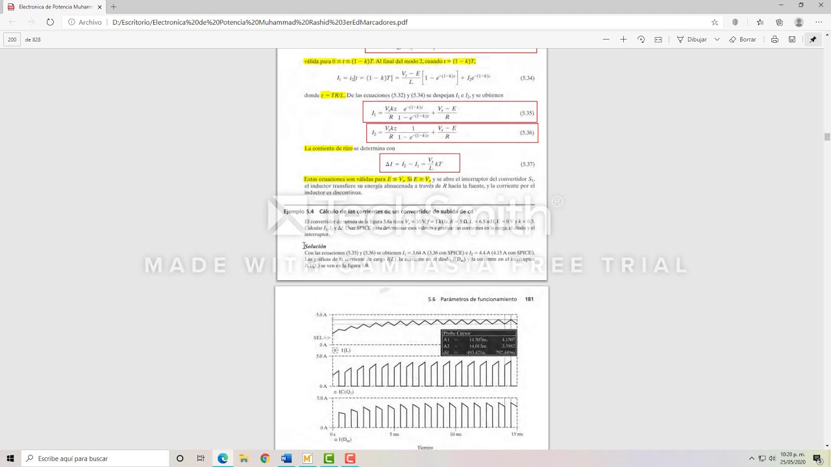Open the notification center
Image resolution: width=831 pixels, height=467 pixels.
click(x=817, y=459)
